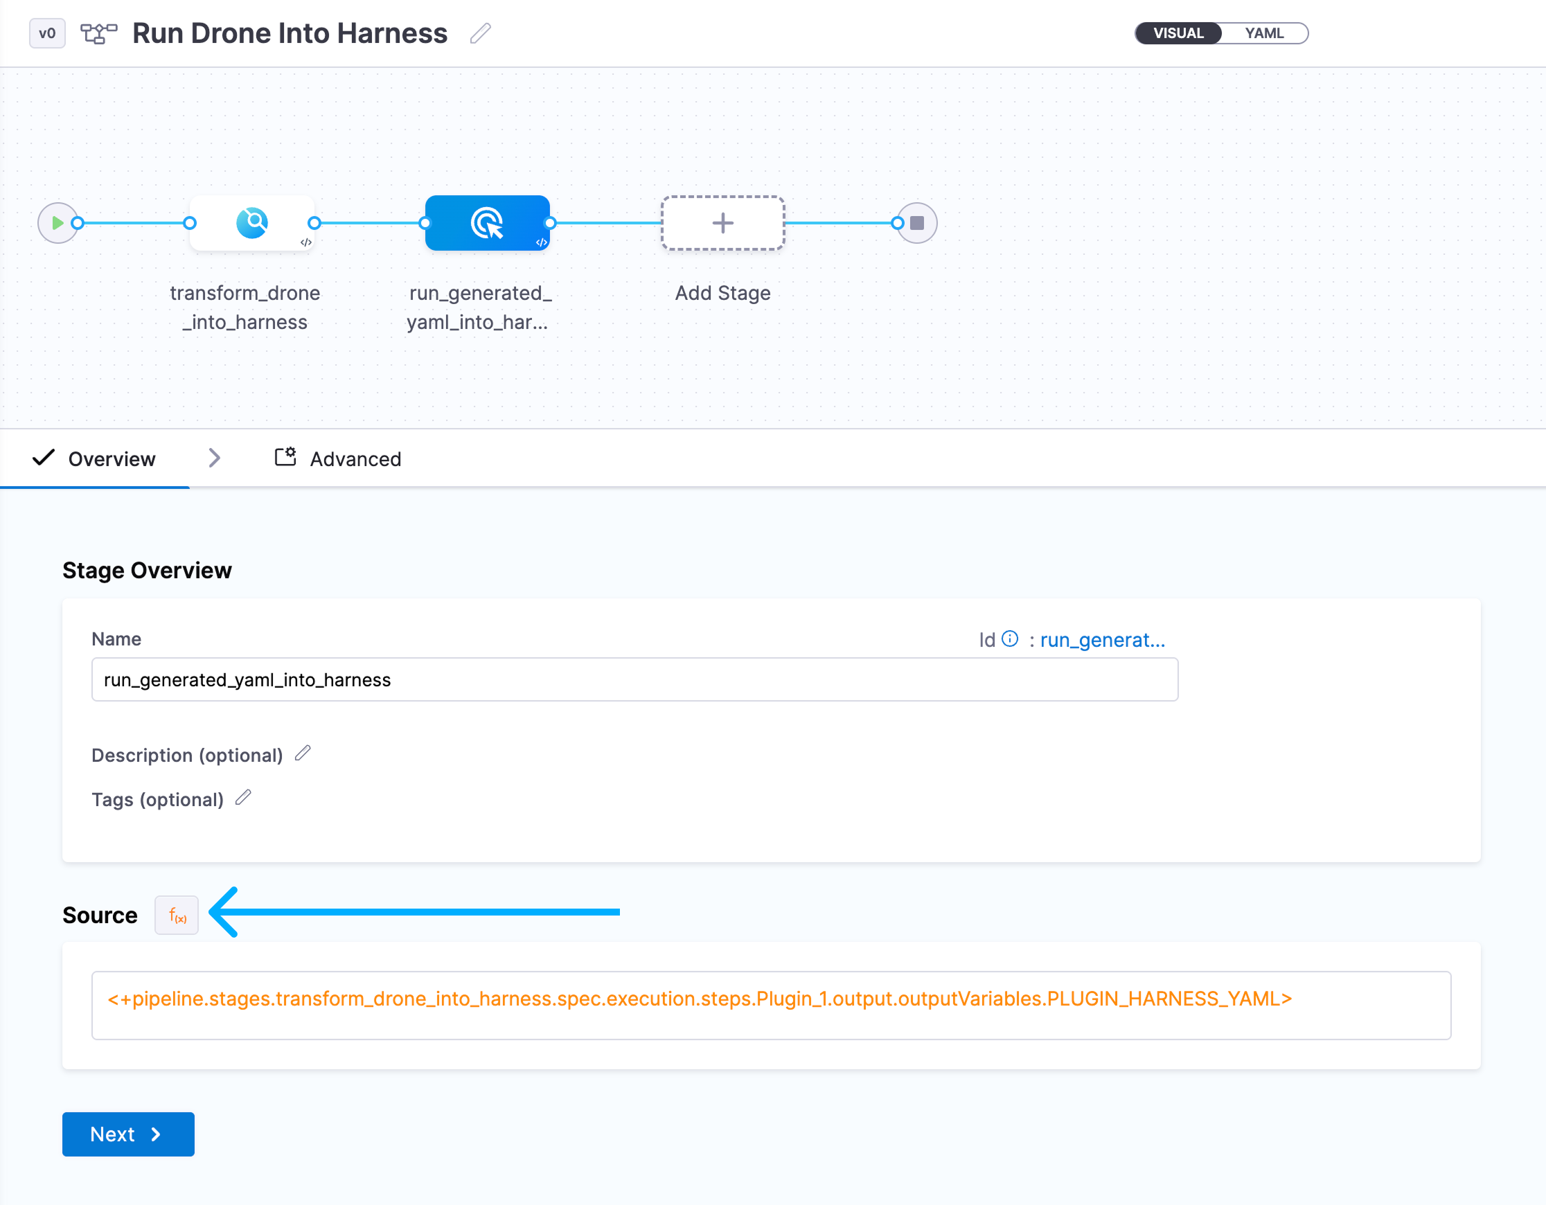
Task: Edit Tags using the pencil icon
Action: pos(244,798)
